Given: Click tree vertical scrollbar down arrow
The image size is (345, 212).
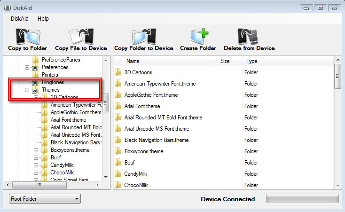Looking at the screenshot, I should coord(106,177).
